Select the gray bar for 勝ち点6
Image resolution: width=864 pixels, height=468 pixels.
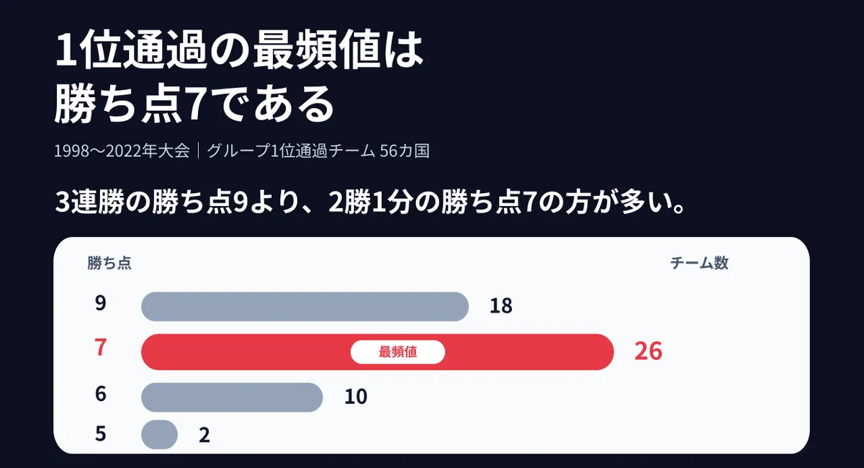[232, 397]
